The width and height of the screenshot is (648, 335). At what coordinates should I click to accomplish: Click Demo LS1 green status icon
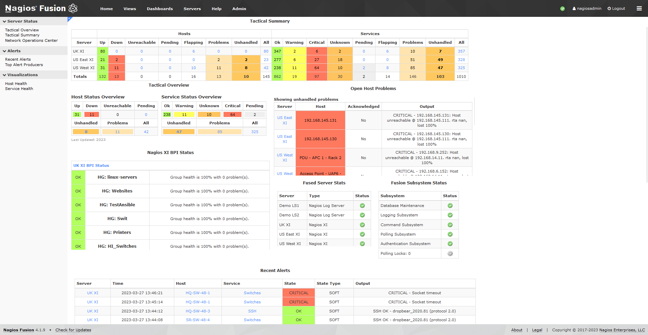362,206
